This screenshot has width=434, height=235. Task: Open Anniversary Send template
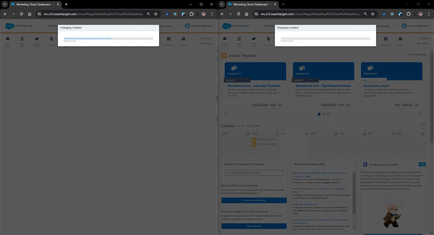tap(376, 86)
